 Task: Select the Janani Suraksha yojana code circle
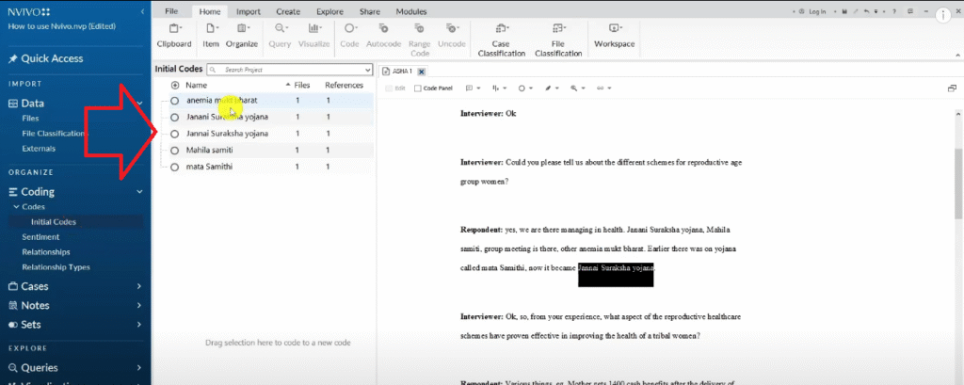point(174,117)
